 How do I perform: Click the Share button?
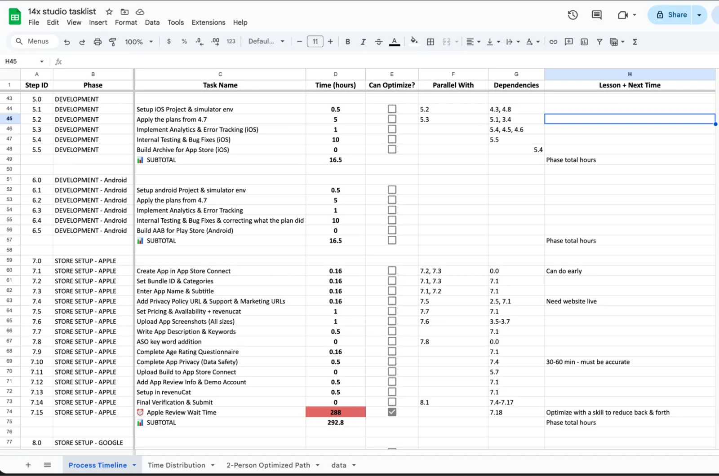(672, 15)
